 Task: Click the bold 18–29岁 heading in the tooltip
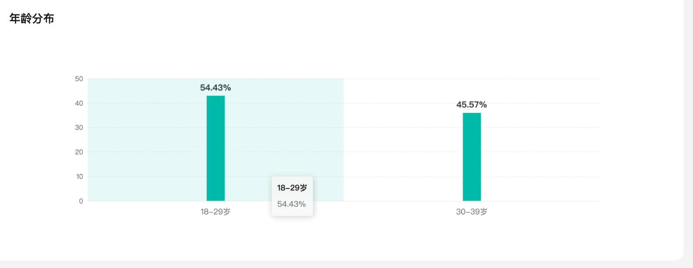click(292, 188)
